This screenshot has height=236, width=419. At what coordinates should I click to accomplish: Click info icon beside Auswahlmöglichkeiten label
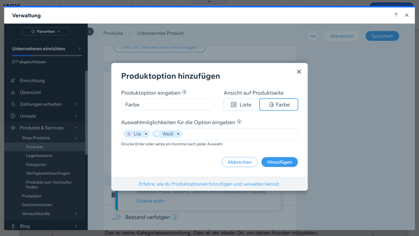(x=239, y=122)
